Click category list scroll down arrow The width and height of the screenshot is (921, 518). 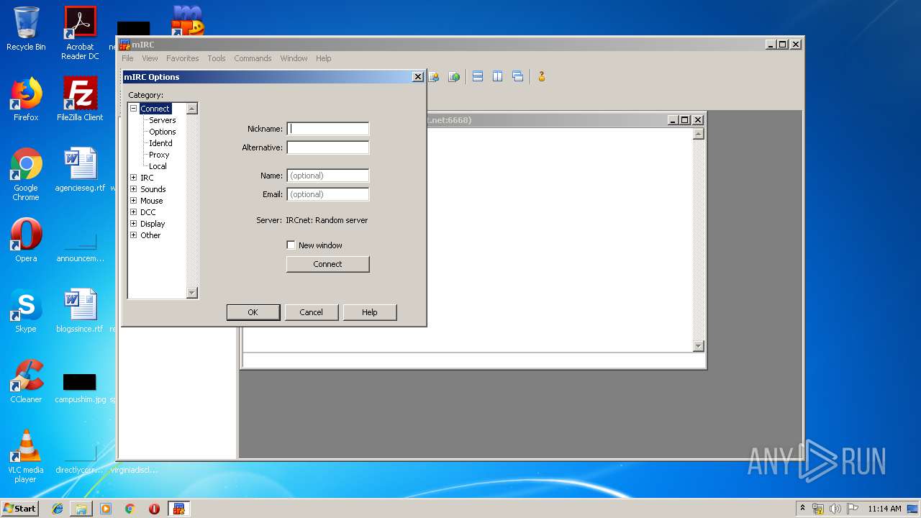191,293
